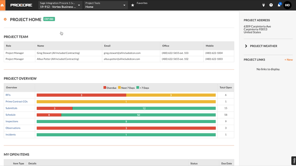Open the Submittals link
The height and width of the screenshot is (166, 296).
coord(11,108)
